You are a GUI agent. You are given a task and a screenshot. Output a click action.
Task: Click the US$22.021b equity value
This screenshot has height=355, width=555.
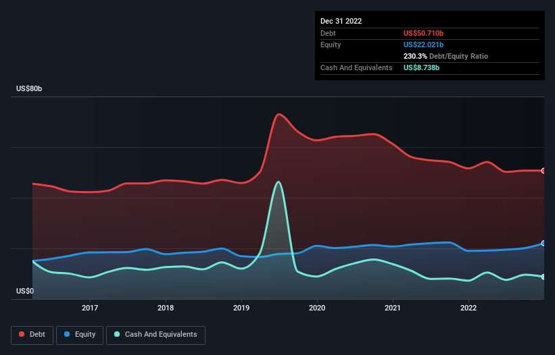[x=424, y=45]
